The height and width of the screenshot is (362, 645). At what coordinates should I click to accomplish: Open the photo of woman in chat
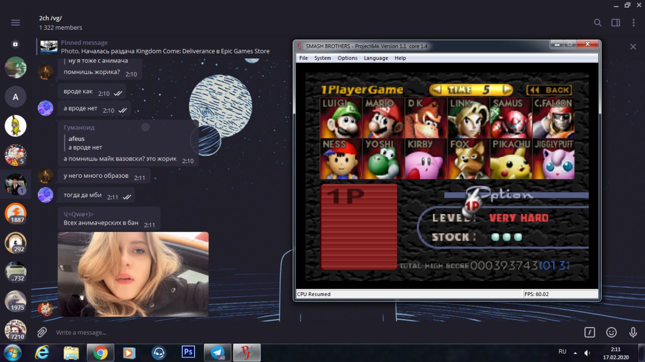tap(133, 274)
